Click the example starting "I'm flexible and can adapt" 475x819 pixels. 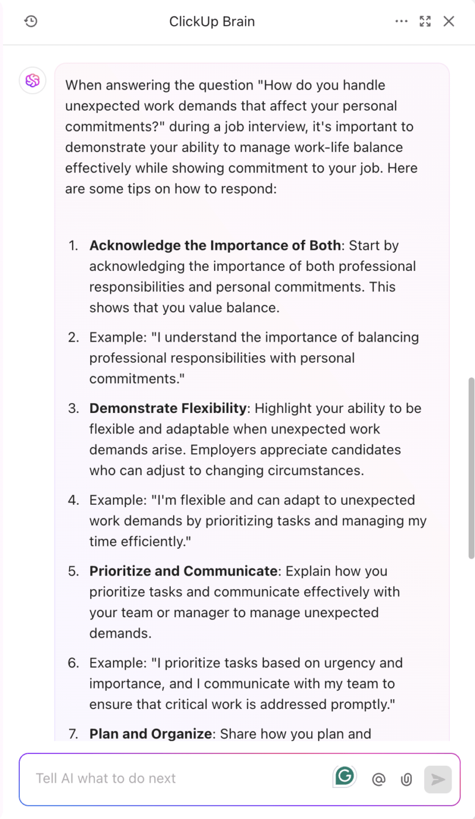point(257,521)
